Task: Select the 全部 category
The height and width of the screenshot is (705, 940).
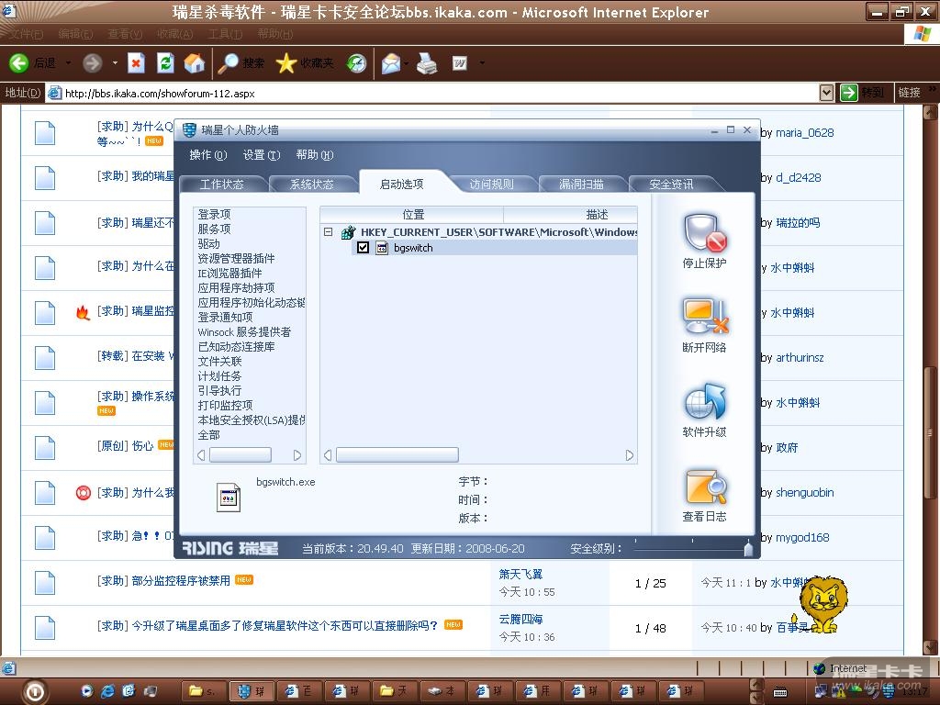Action: coord(208,434)
